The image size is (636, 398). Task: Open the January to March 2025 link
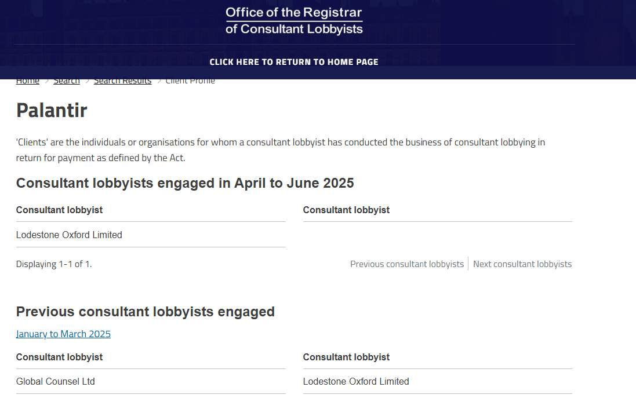(x=63, y=334)
